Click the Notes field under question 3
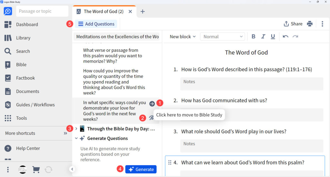The image size is (330, 177). [x=252, y=146]
